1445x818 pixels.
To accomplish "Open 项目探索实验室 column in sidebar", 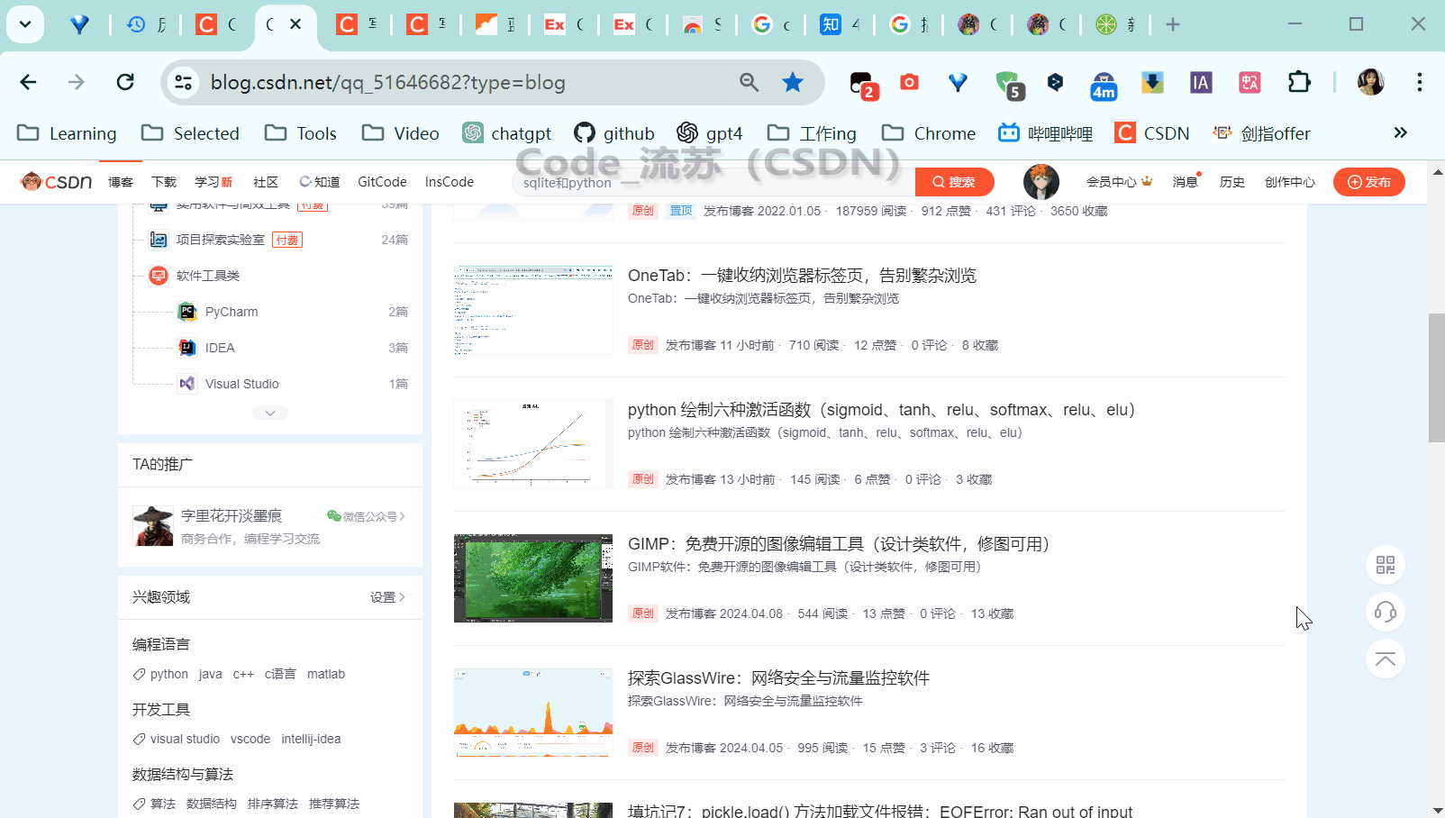I will point(221,240).
